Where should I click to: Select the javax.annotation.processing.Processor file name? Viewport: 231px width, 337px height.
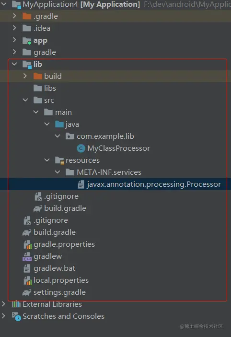point(154,184)
